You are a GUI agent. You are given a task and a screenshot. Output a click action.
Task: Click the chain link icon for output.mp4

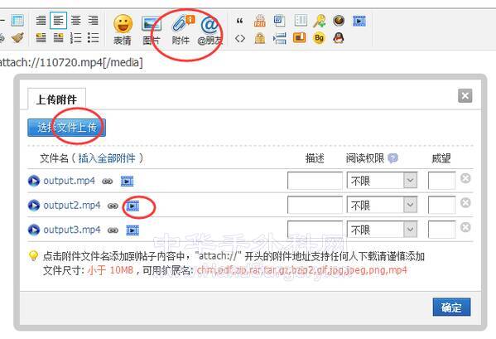point(108,182)
